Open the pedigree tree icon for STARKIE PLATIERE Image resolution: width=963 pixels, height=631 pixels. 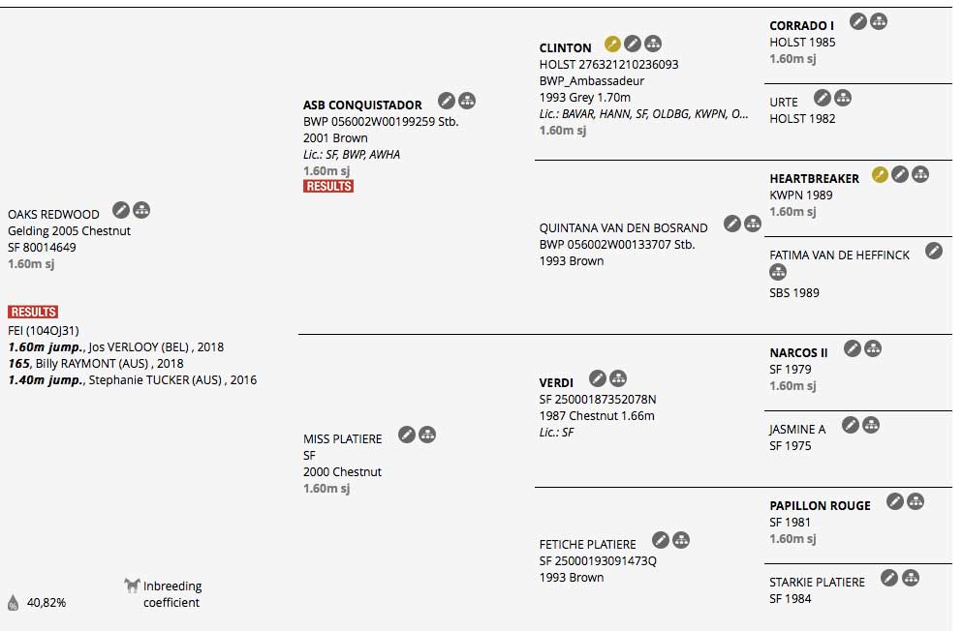click(x=910, y=578)
